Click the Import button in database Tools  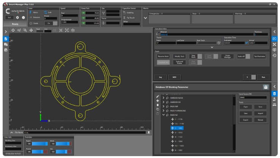(x=260, y=113)
